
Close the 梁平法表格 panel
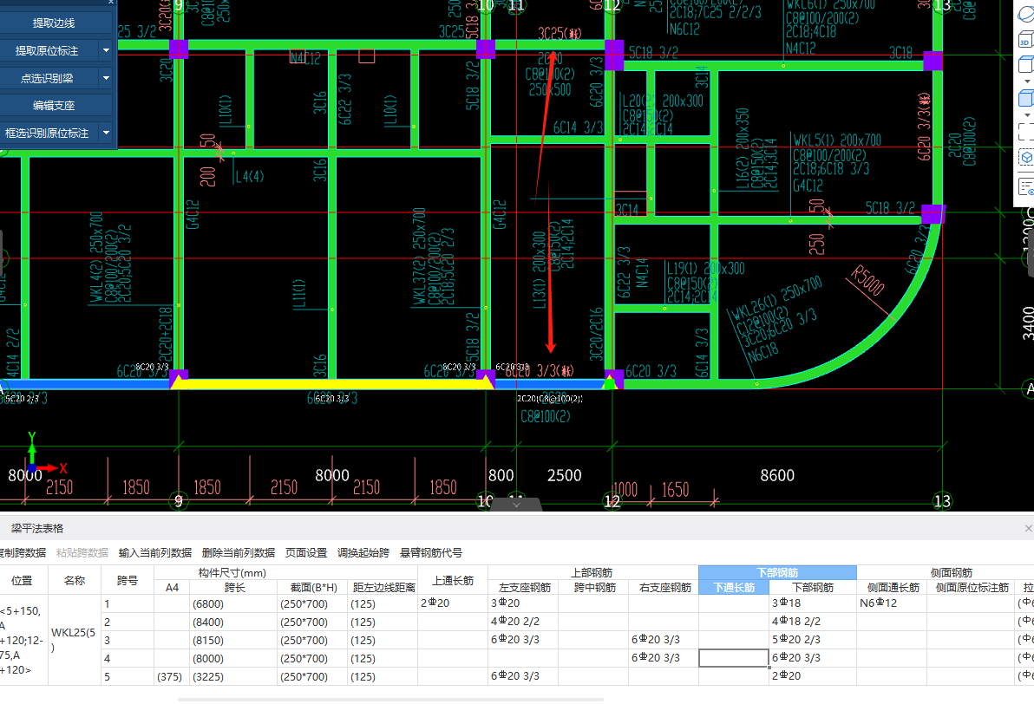coord(1028,528)
